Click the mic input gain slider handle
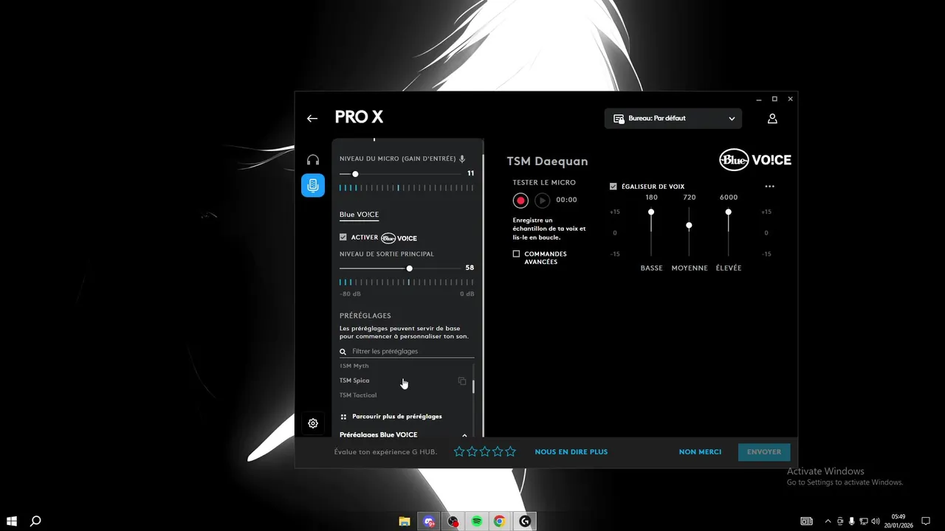This screenshot has height=531, width=945. 355,174
